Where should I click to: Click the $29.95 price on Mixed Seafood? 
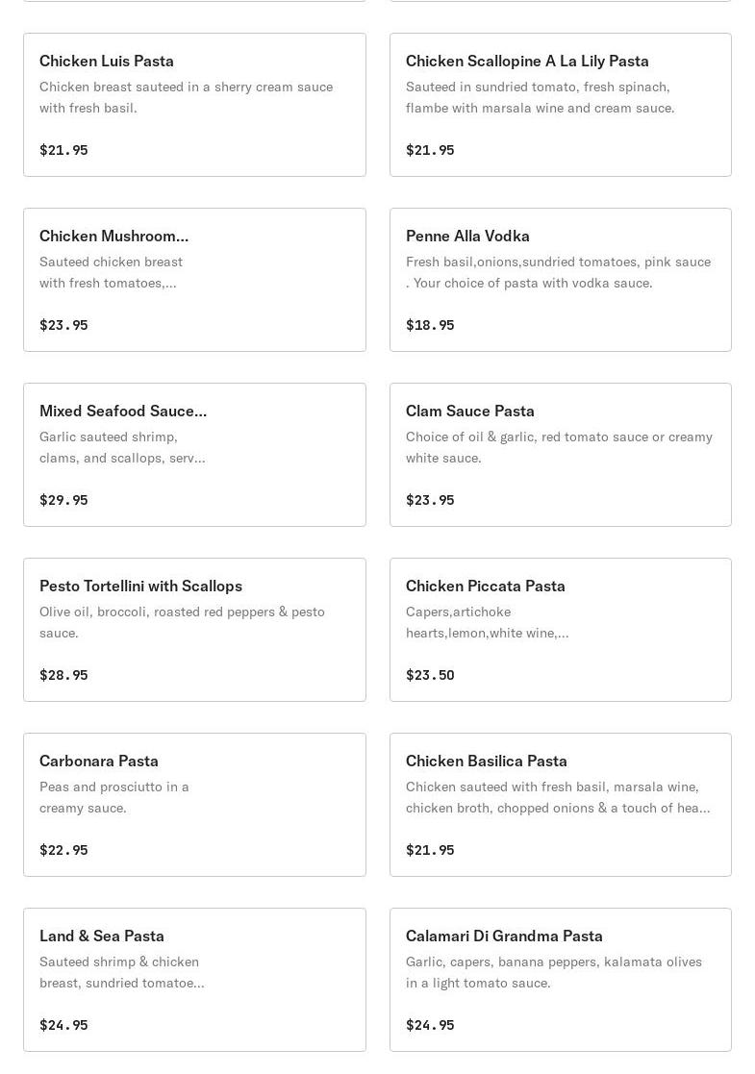[x=63, y=500]
